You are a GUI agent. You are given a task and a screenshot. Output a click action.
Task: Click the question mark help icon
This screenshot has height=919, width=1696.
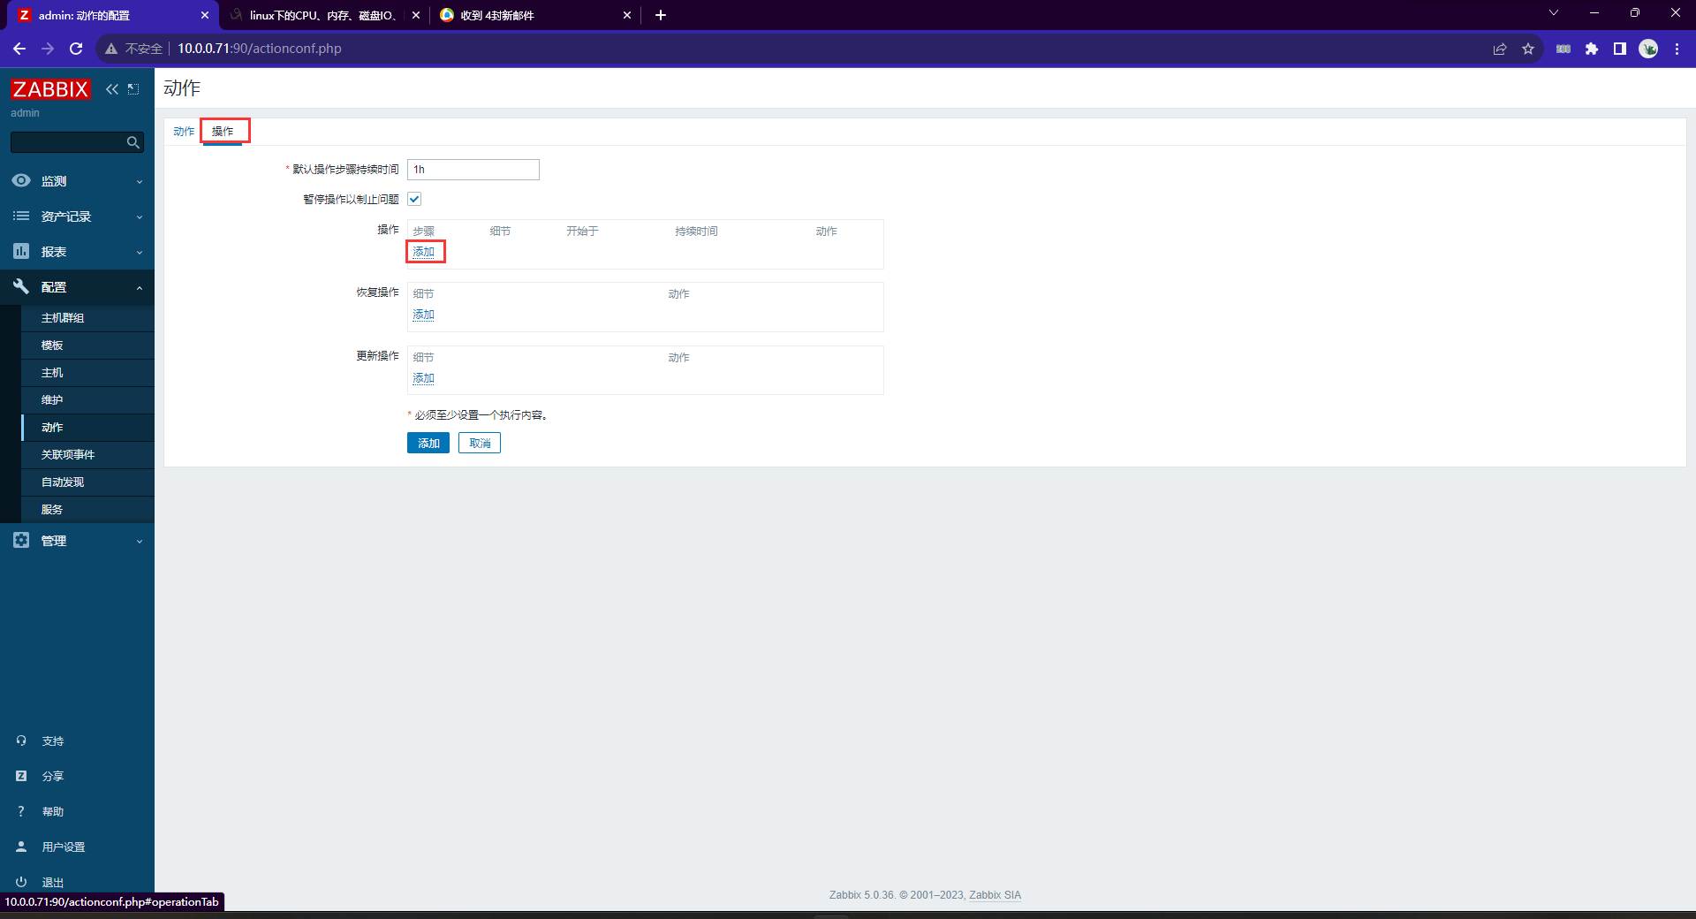pos(21,811)
